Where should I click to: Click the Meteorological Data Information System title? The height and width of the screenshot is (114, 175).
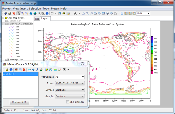(97, 24)
